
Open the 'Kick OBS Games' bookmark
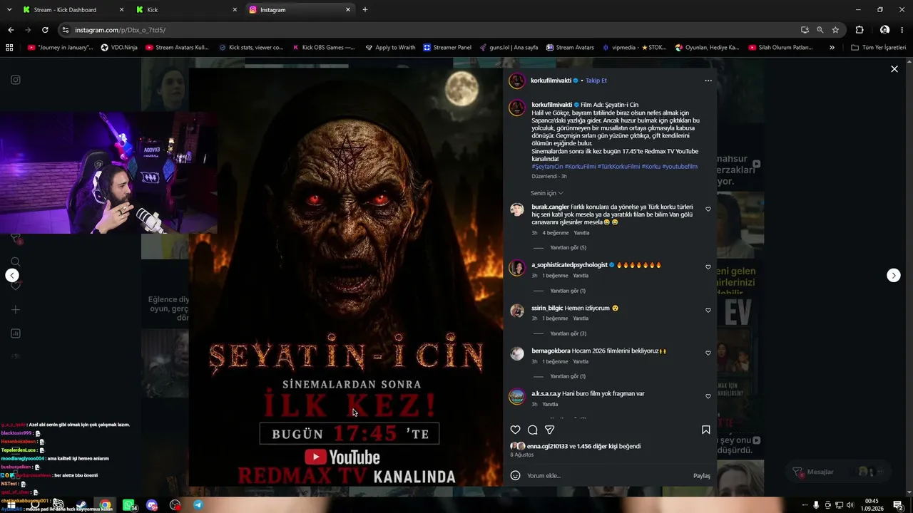click(323, 48)
